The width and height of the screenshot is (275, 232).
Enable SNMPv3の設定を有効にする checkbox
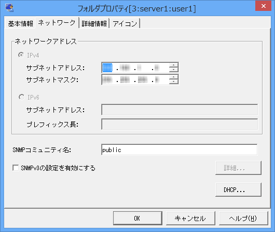[x=16, y=168]
